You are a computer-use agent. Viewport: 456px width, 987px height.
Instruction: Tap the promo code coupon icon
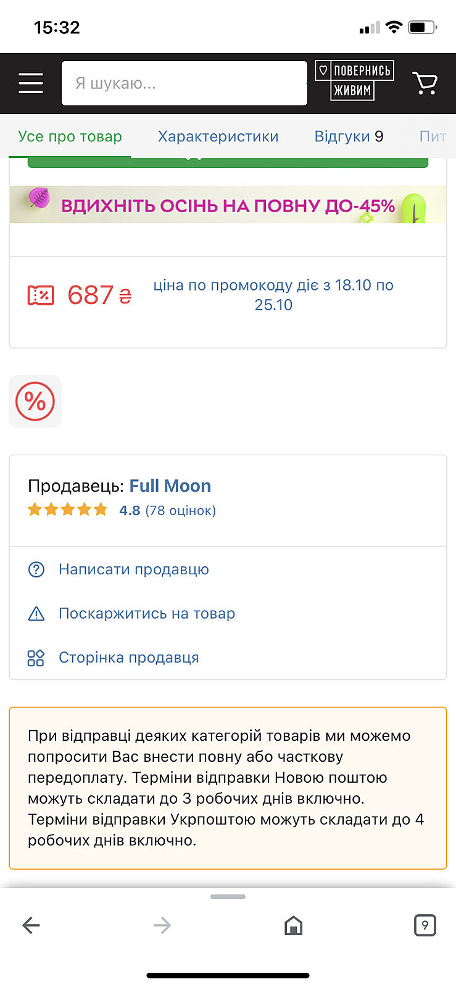tap(41, 295)
